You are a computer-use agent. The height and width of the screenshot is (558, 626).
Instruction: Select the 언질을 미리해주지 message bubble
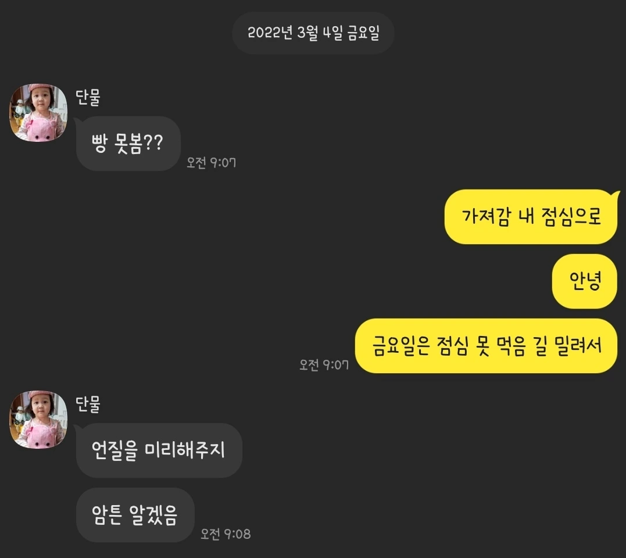click(159, 450)
